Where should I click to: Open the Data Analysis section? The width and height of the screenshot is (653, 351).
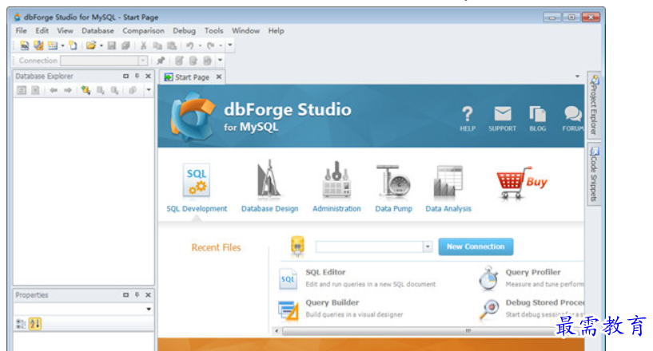(x=448, y=188)
